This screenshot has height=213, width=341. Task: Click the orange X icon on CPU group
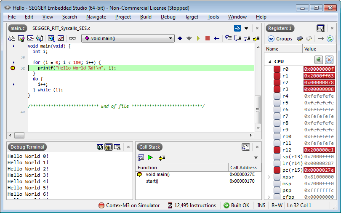click(x=329, y=59)
